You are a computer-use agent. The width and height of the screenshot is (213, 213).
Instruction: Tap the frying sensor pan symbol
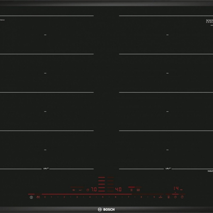(x=80, y=190)
